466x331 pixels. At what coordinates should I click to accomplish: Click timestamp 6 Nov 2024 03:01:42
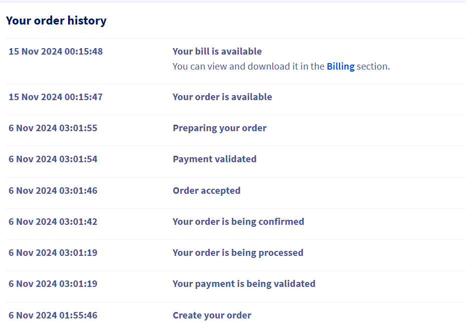coord(53,221)
